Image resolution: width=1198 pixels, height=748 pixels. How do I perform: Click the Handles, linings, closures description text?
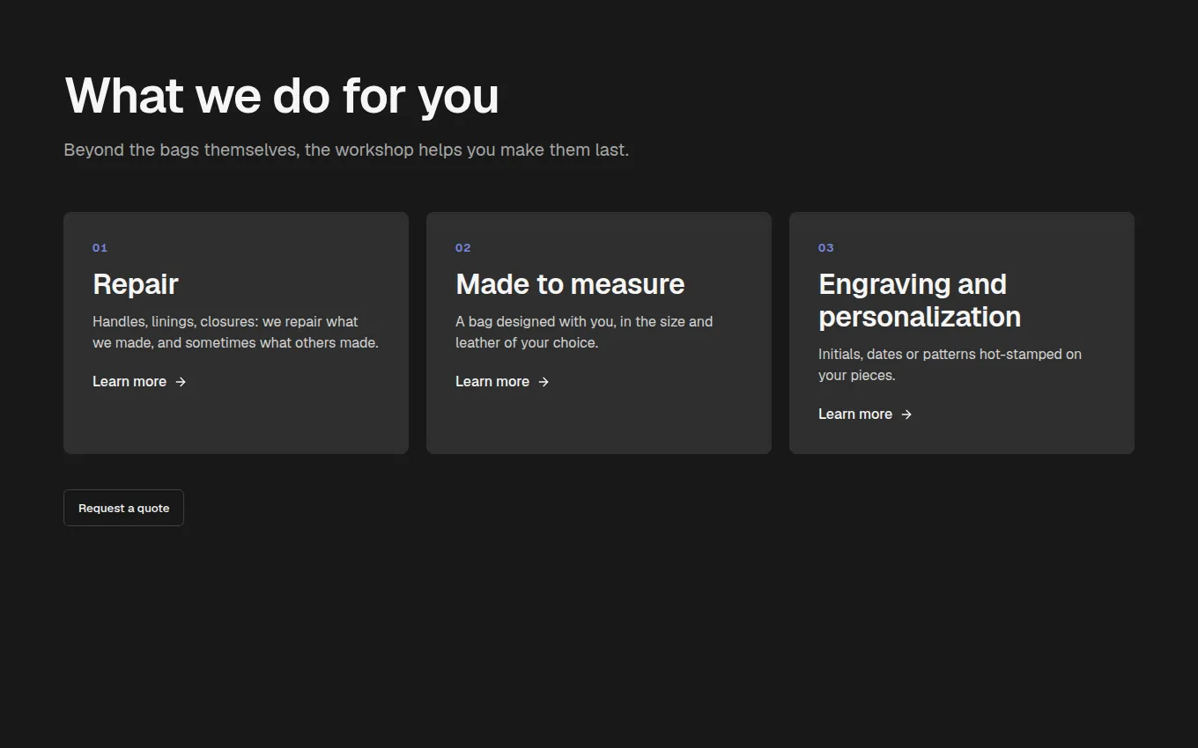pyautogui.click(x=235, y=333)
